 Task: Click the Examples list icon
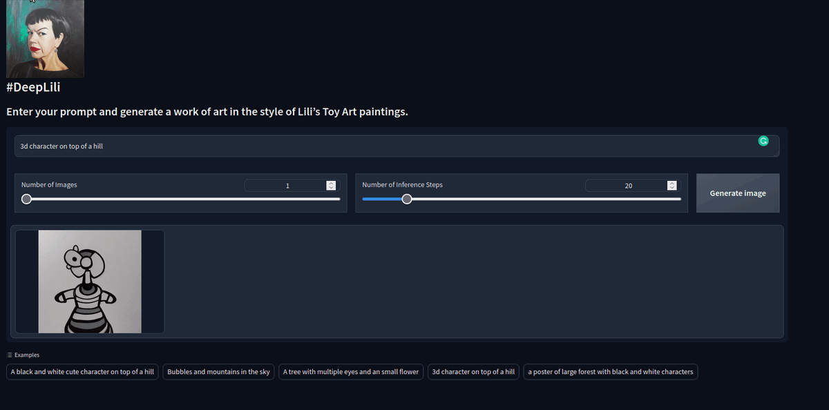tap(10, 355)
